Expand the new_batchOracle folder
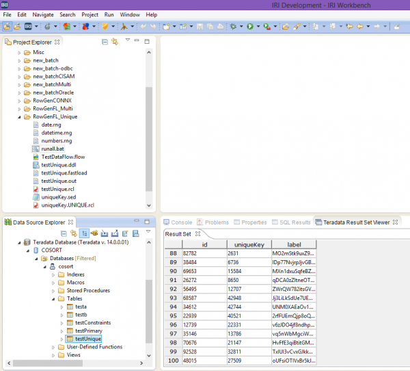This screenshot has width=410, height=371. tap(19, 93)
